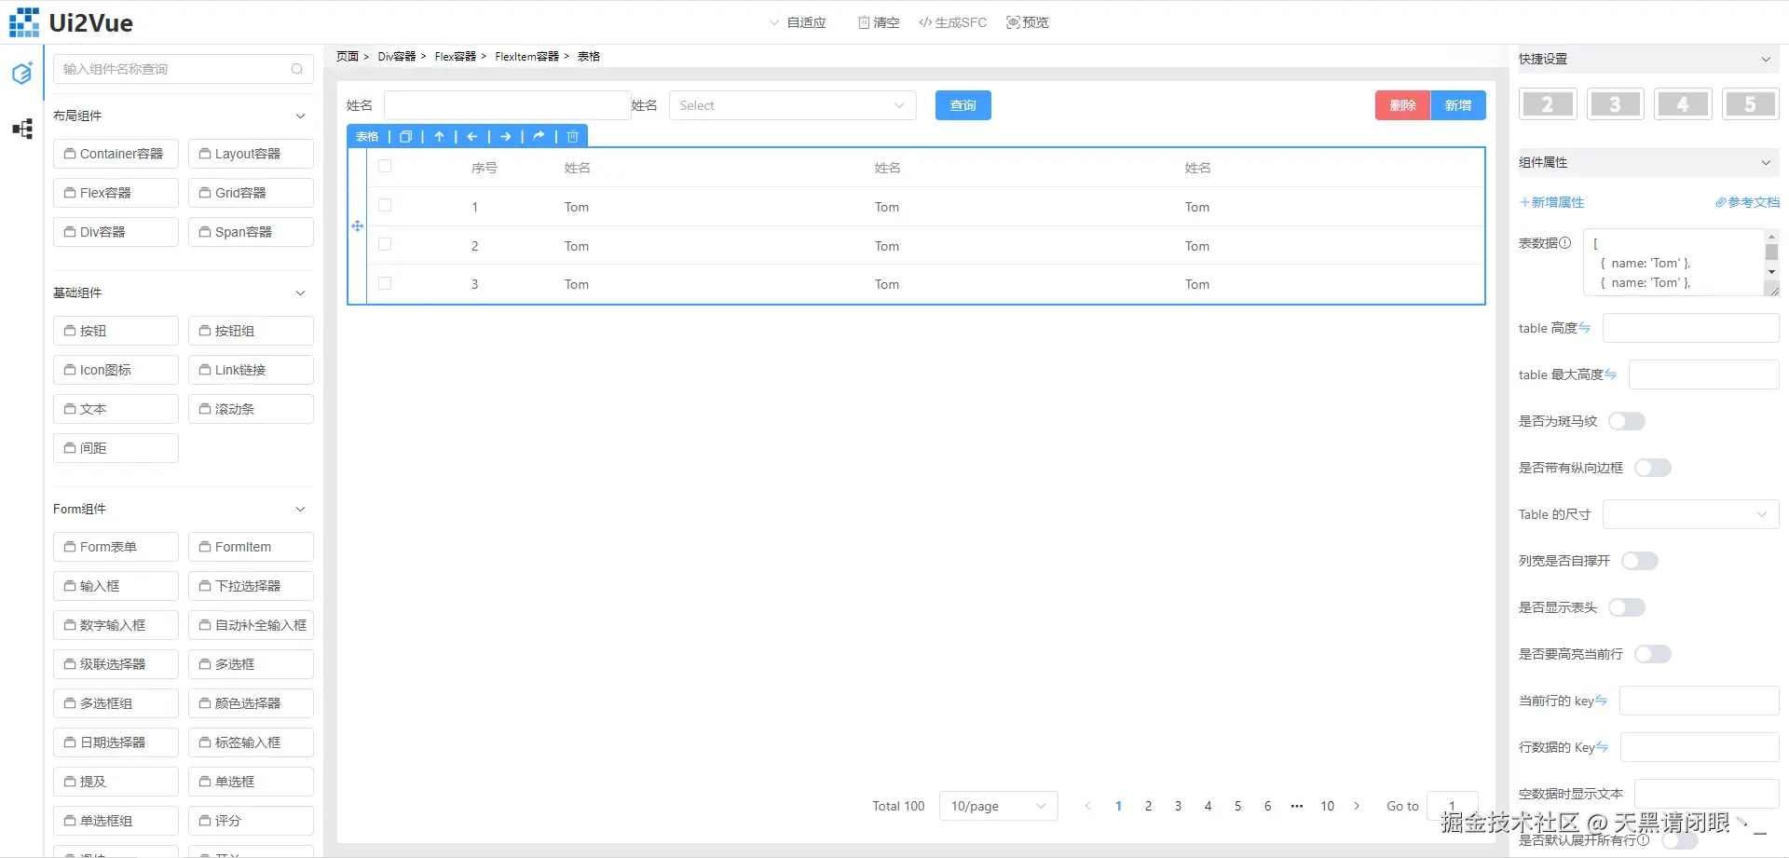
Task: Click 预览 in the top bar
Action: pos(1028,22)
